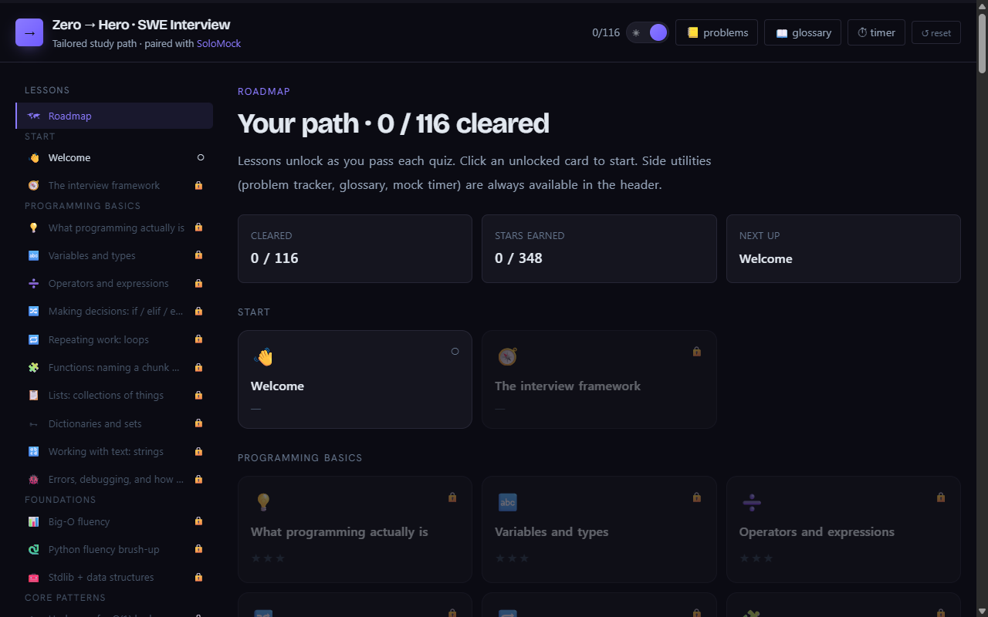Open the Operators and expressions card
This screenshot has width=988, height=617.
point(843,529)
